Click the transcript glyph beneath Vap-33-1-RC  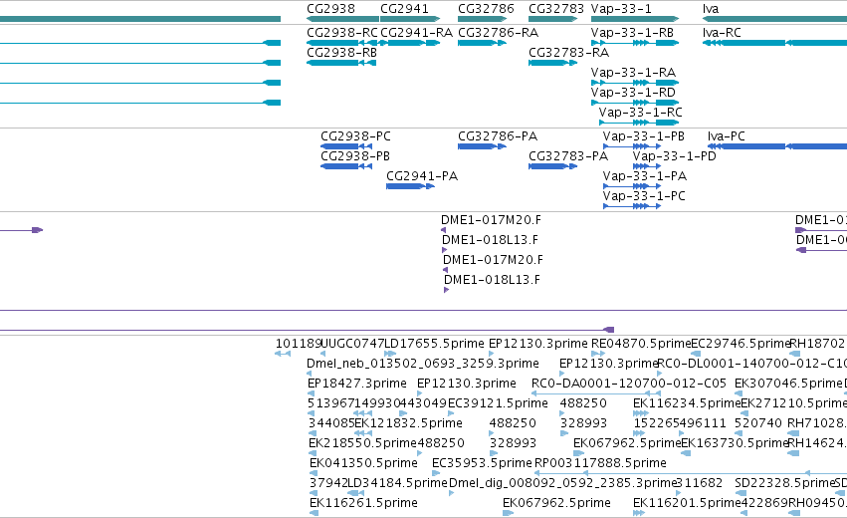coord(639,123)
